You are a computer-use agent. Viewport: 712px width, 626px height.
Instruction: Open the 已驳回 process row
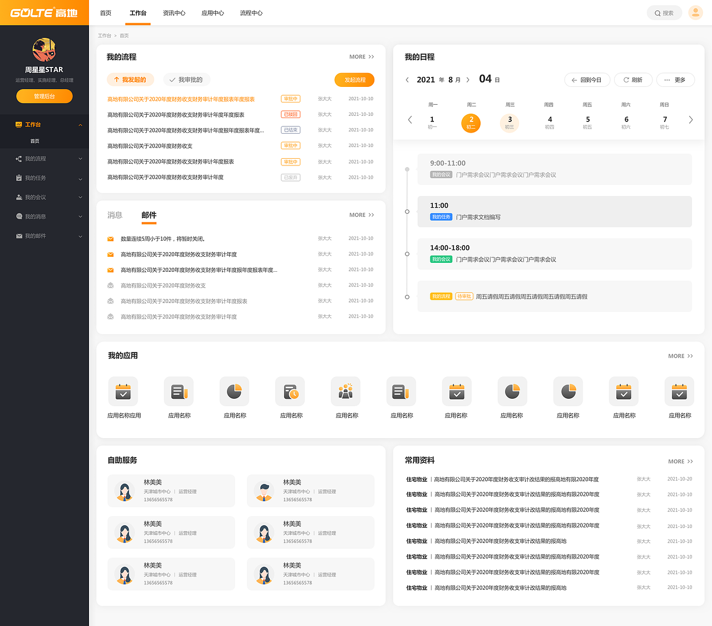click(x=240, y=115)
